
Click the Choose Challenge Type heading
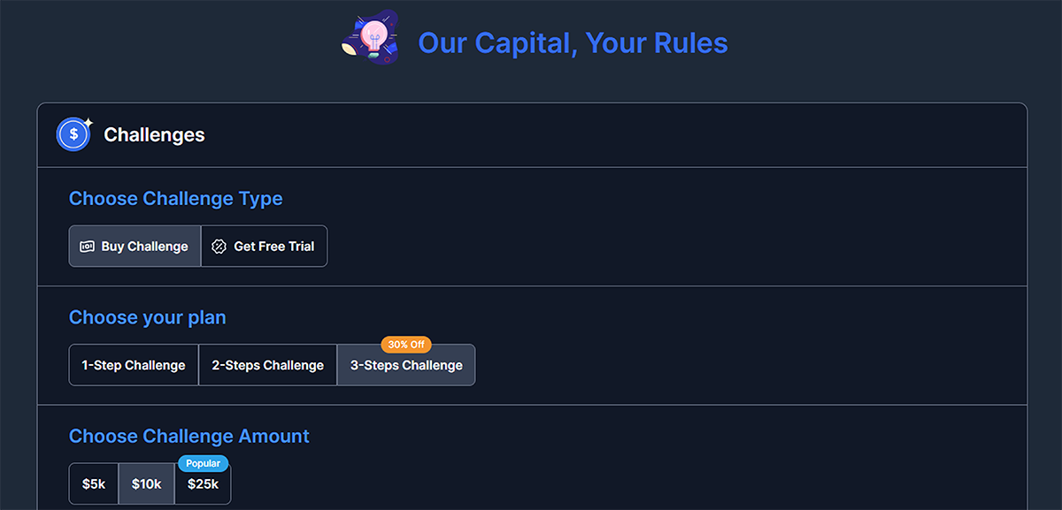click(176, 198)
